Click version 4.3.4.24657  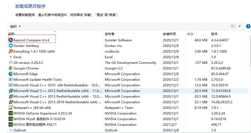coord(220,40)
